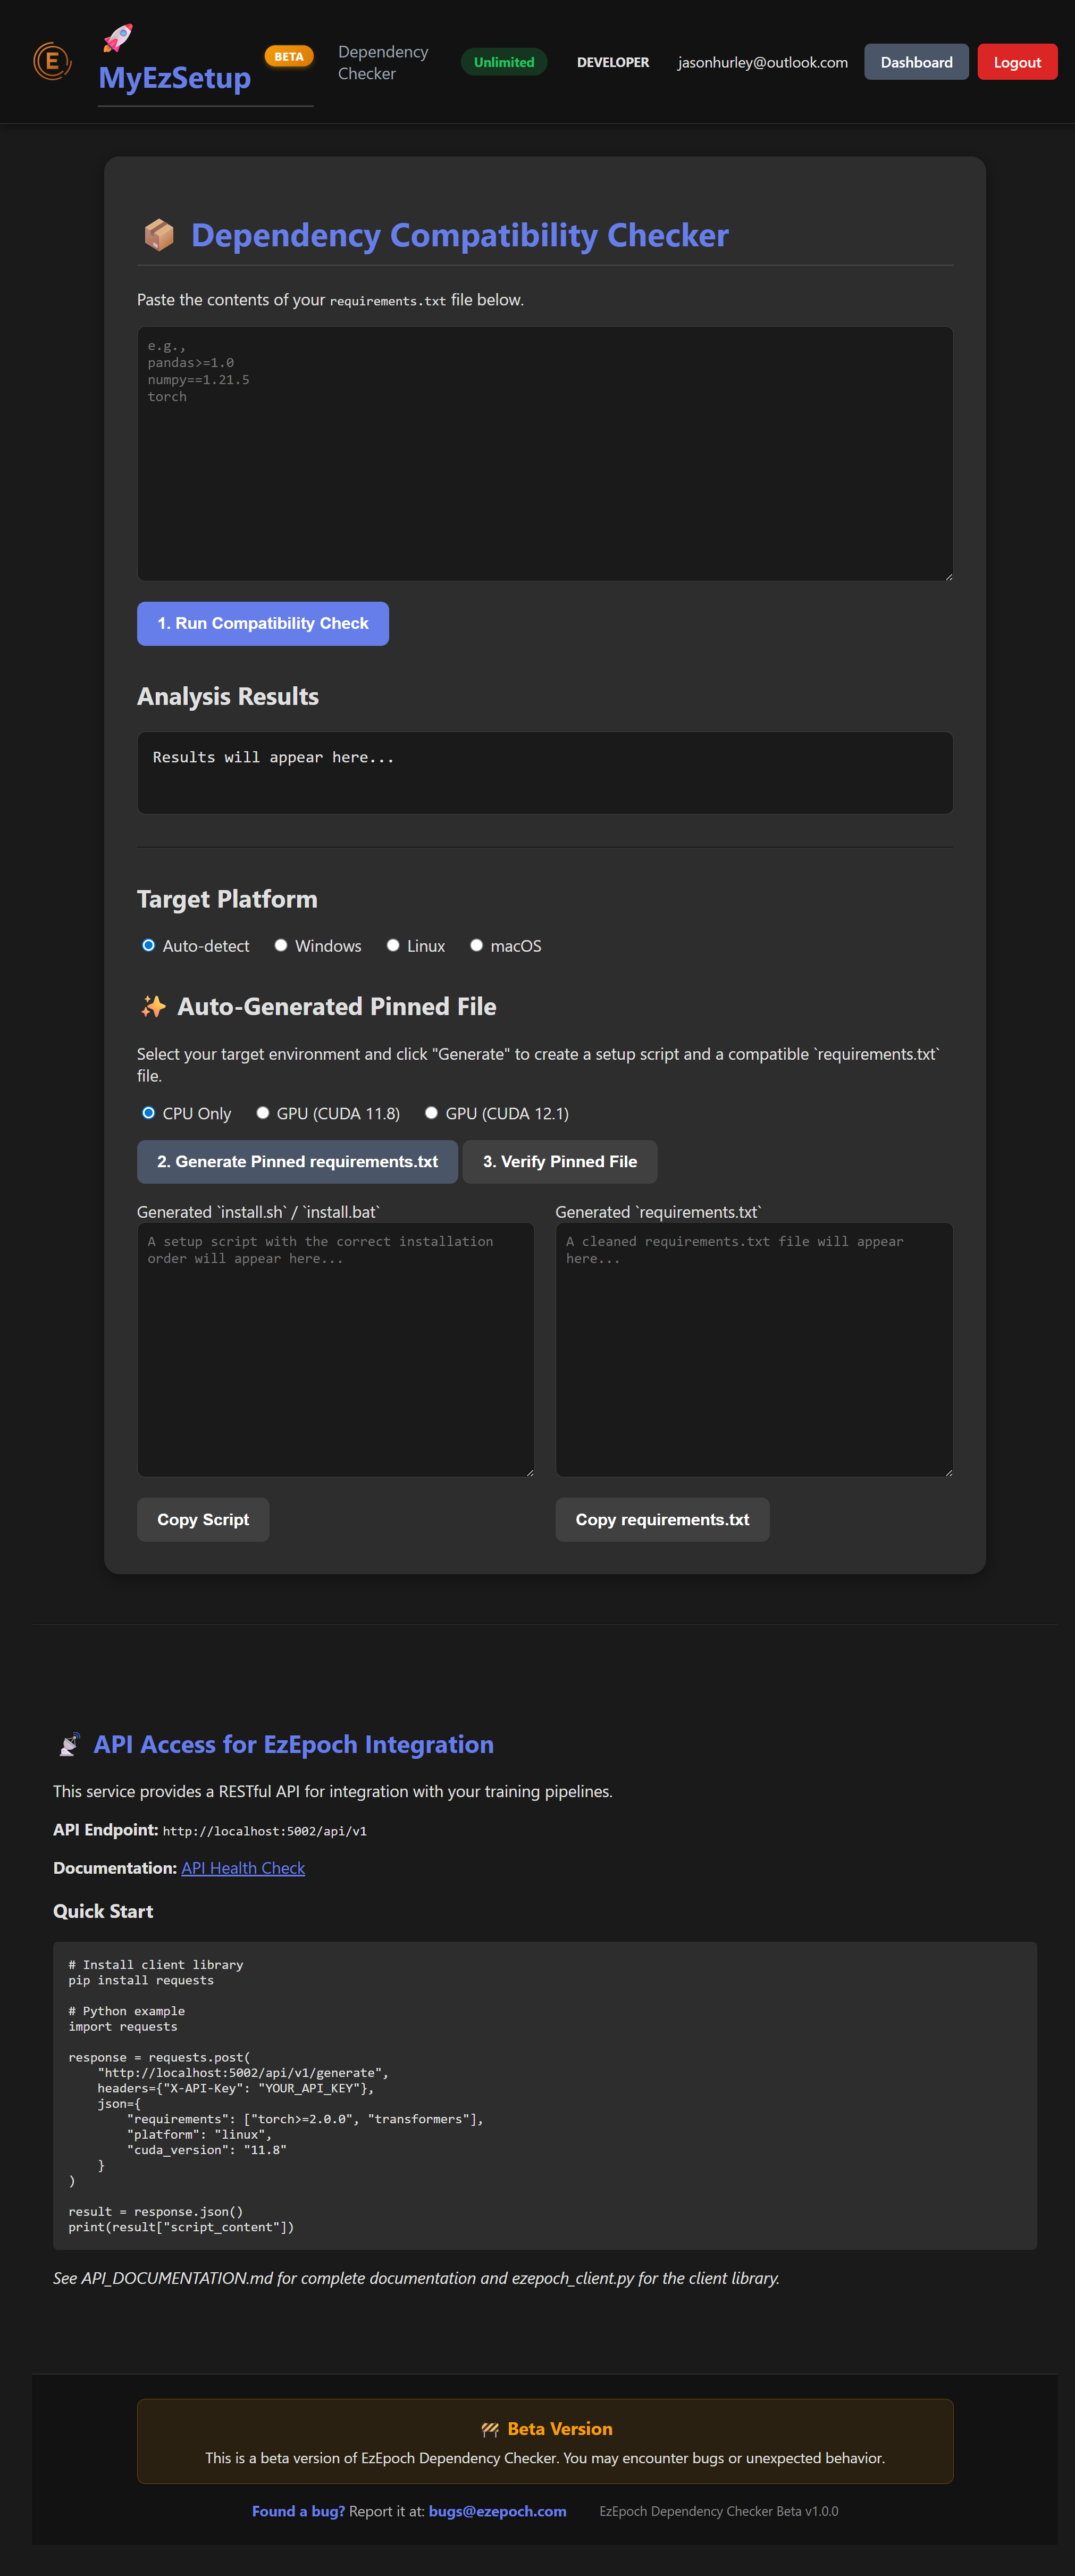The height and width of the screenshot is (2576, 1075).
Task: Select GPU (CUDA 12.1) environment
Action: click(432, 1113)
